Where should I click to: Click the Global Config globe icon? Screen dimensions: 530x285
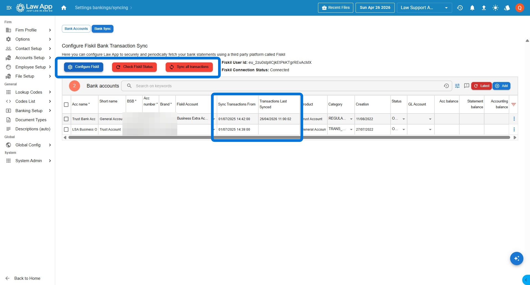click(x=9, y=145)
